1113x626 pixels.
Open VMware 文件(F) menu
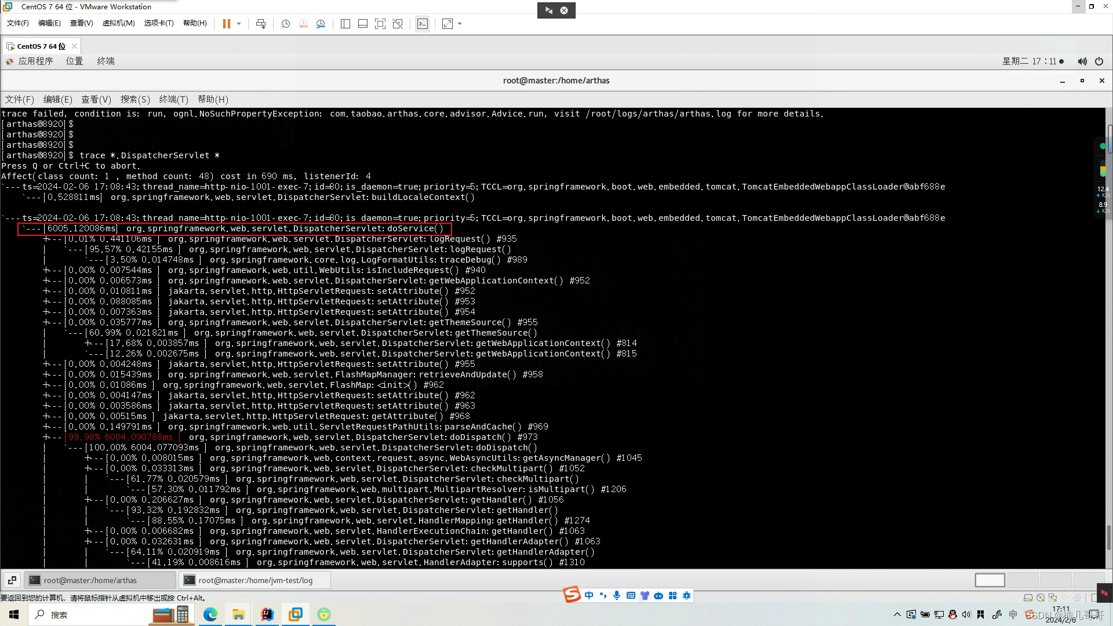18,23
